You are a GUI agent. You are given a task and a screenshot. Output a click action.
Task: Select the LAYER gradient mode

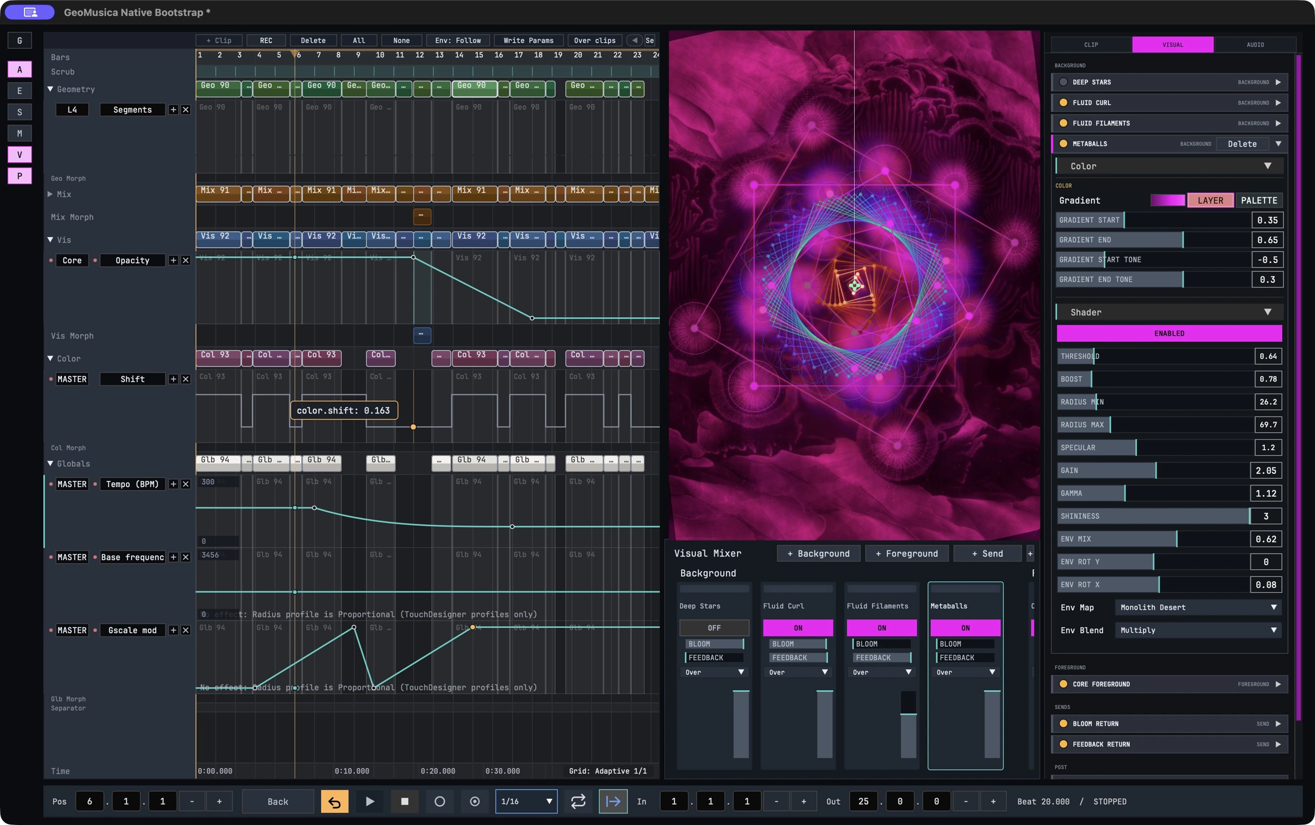coord(1210,200)
